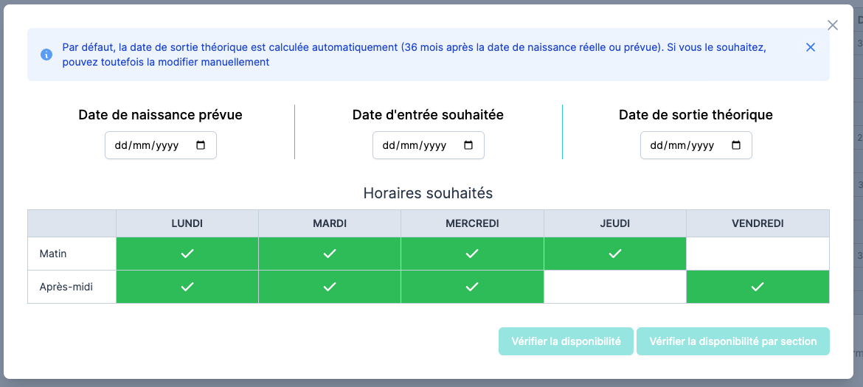This screenshot has width=863, height=387.
Task: Close the modal dialog
Action: [x=833, y=25]
